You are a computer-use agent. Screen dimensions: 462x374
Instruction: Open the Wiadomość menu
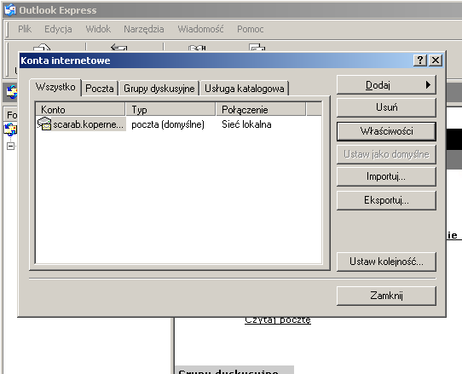point(200,29)
